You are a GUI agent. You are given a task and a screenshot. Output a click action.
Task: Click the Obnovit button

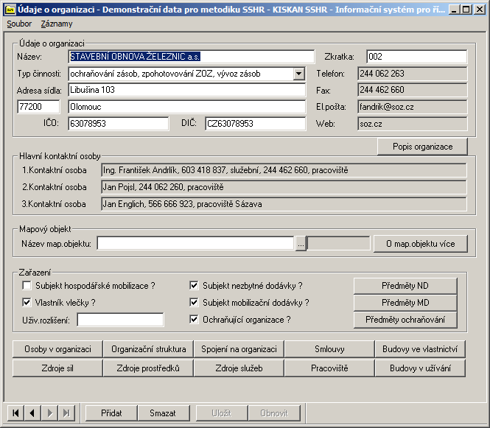274,413
